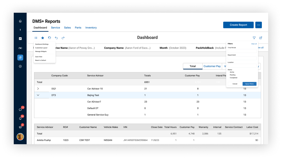Open announcements megaphone with 2 badge
The width and height of the screenshot is (282, 159).
pos(20,127)
